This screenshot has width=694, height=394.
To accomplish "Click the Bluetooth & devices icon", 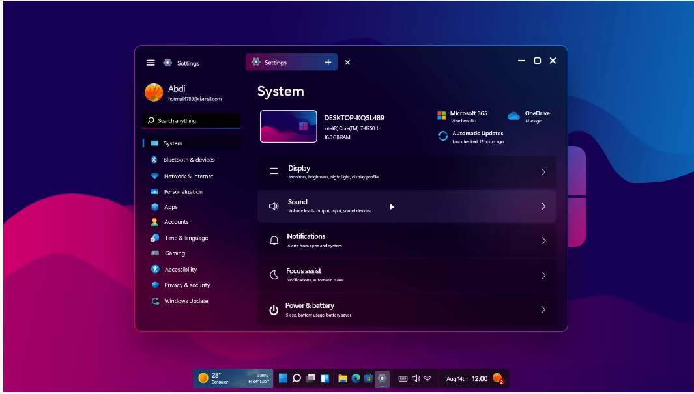I will click(154, 160).
